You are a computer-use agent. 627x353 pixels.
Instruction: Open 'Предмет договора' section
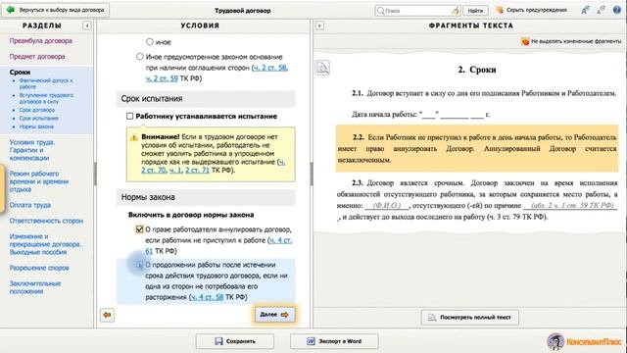tap(37, 57)
